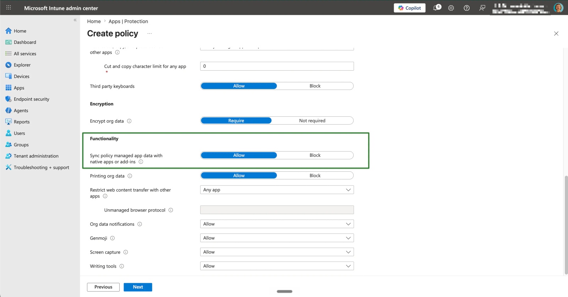Screen dimensions: 568x297
Task: Click the Microsoft Intune admin center title
Action: [x=61, y=8]
